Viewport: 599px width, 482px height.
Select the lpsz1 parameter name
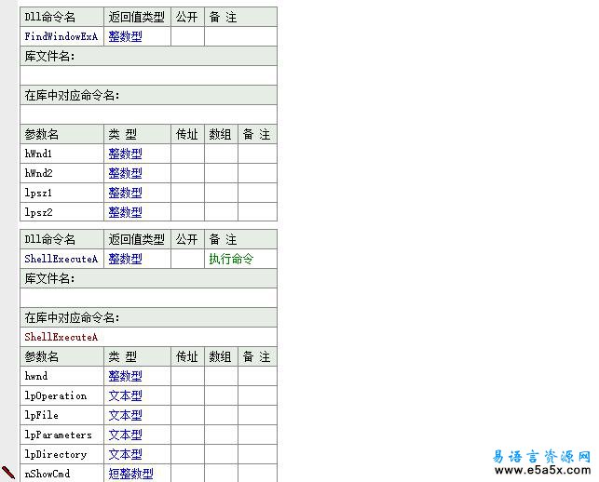click(x=38, y=193)
